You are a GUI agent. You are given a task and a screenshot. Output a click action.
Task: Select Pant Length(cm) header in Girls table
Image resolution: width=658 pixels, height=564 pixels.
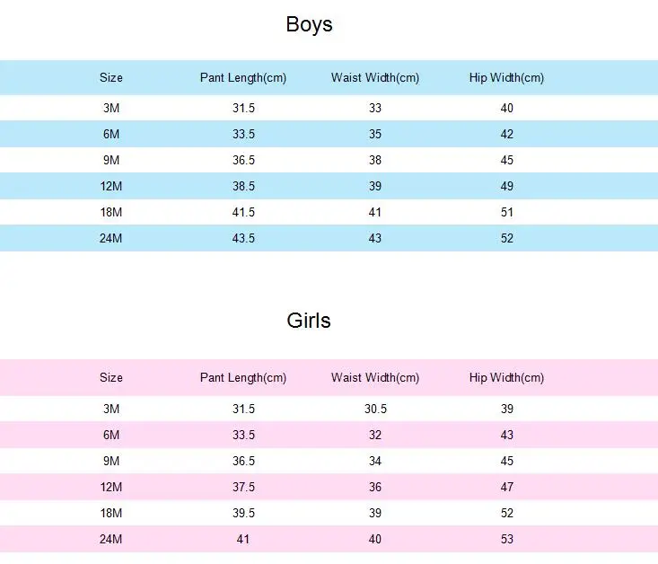point(243,377)
